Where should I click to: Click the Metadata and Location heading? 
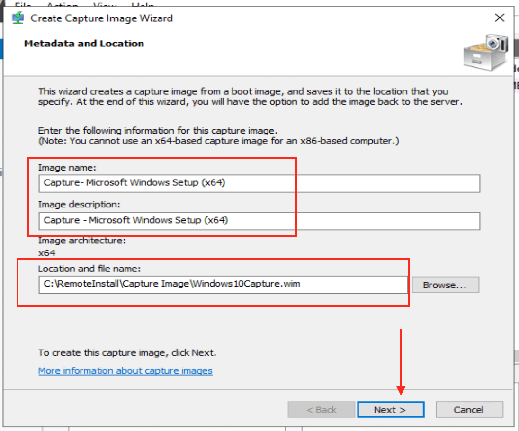[84, 44]
